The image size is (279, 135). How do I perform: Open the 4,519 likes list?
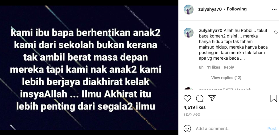click(194, 107)
